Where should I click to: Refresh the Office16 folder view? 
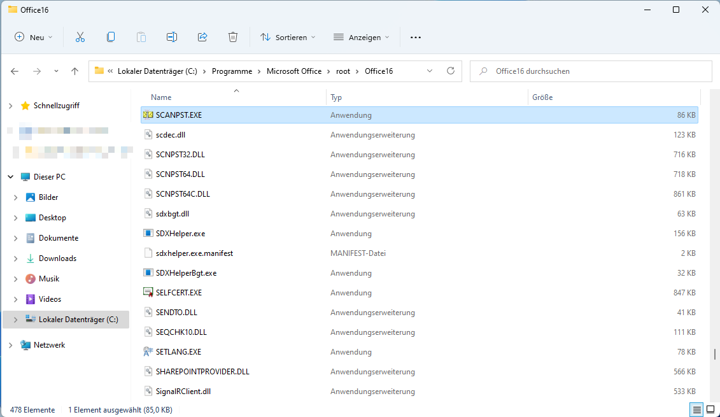click(x=451, y=71)
